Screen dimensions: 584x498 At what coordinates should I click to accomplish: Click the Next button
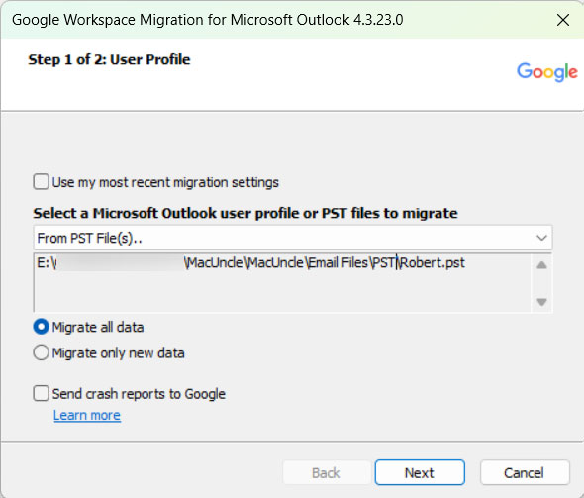[420, 472]
